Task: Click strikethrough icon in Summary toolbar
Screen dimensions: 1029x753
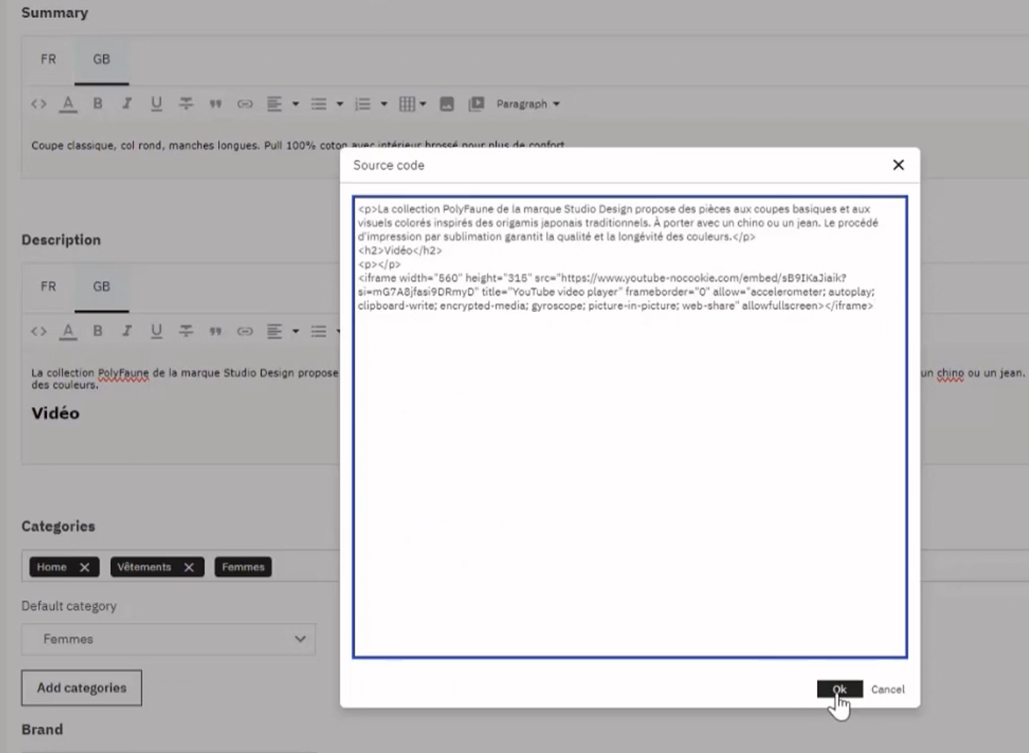Action: pos(186,104)
